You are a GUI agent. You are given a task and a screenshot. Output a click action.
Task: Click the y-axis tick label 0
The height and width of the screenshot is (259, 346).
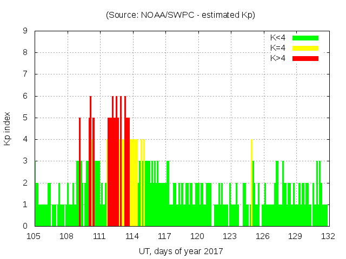pyautogui.click(x=25, y=226)
